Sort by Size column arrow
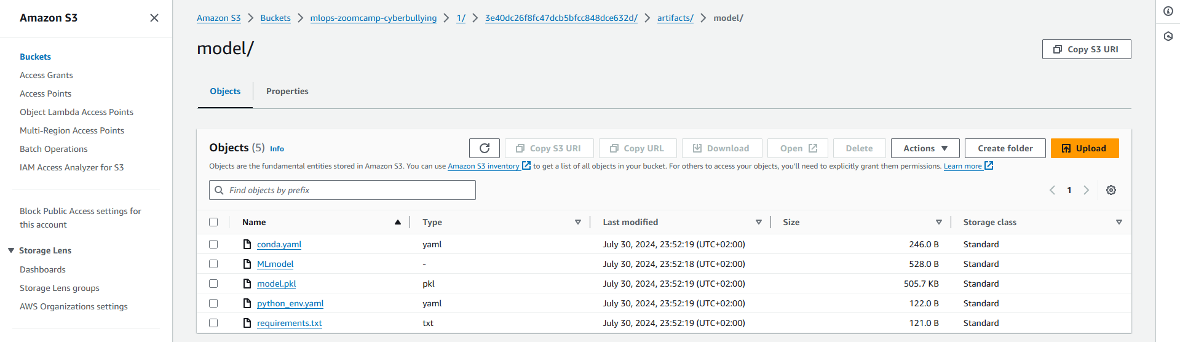 (x=939, y=222)
